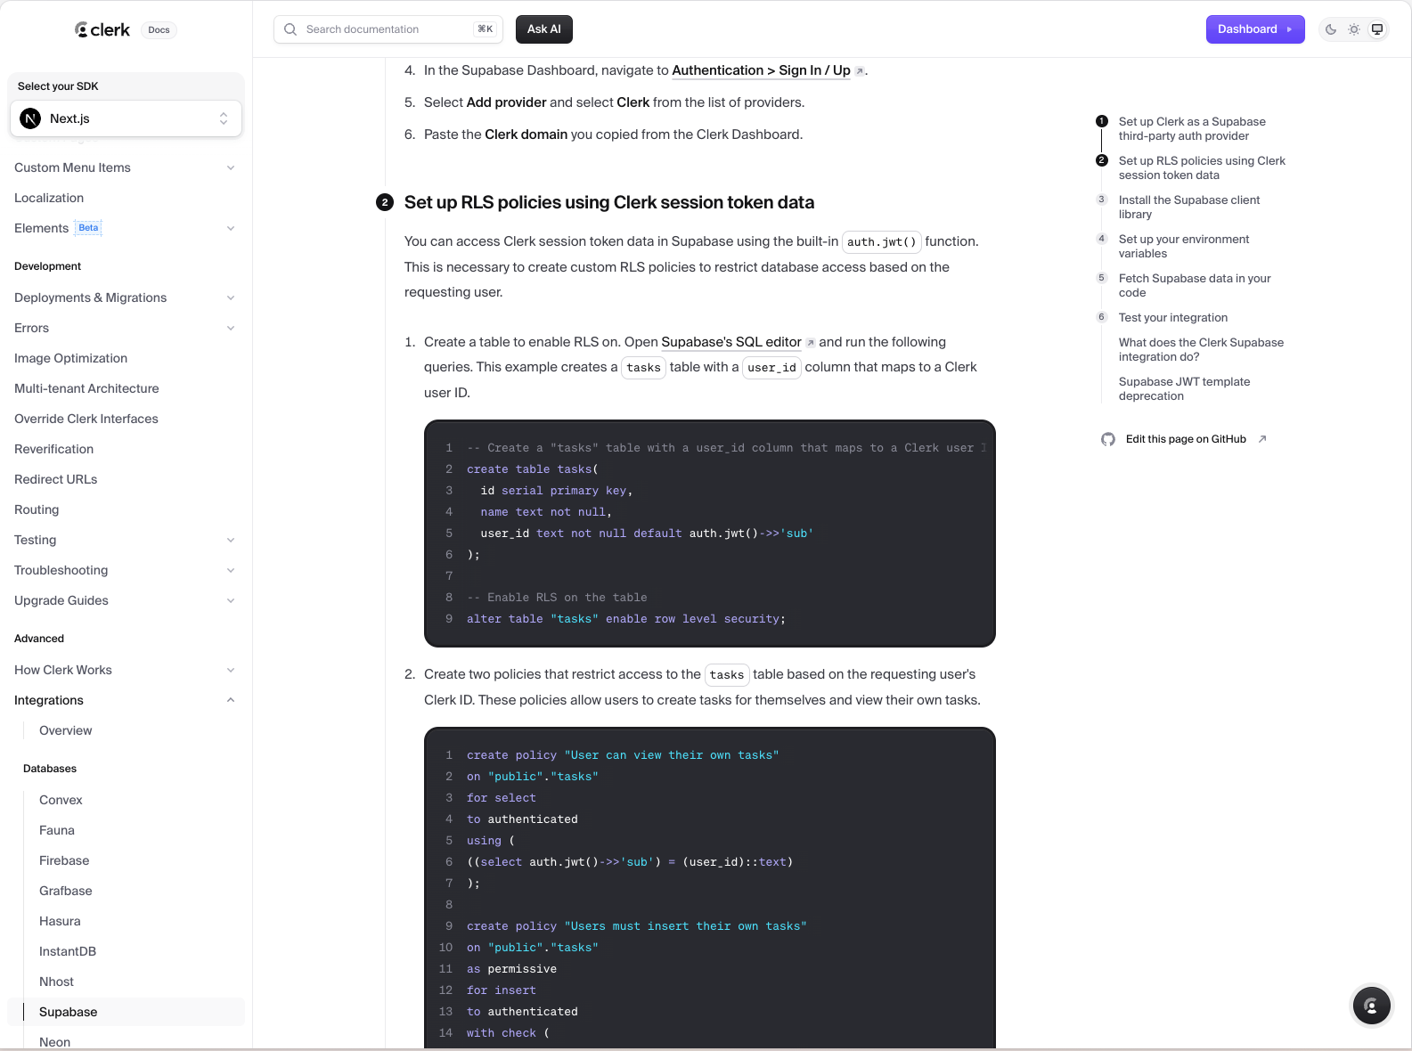The width and height of the screenshot is (1412, 1051).
Task: Open Localization docs page
Action: point(49,198)
